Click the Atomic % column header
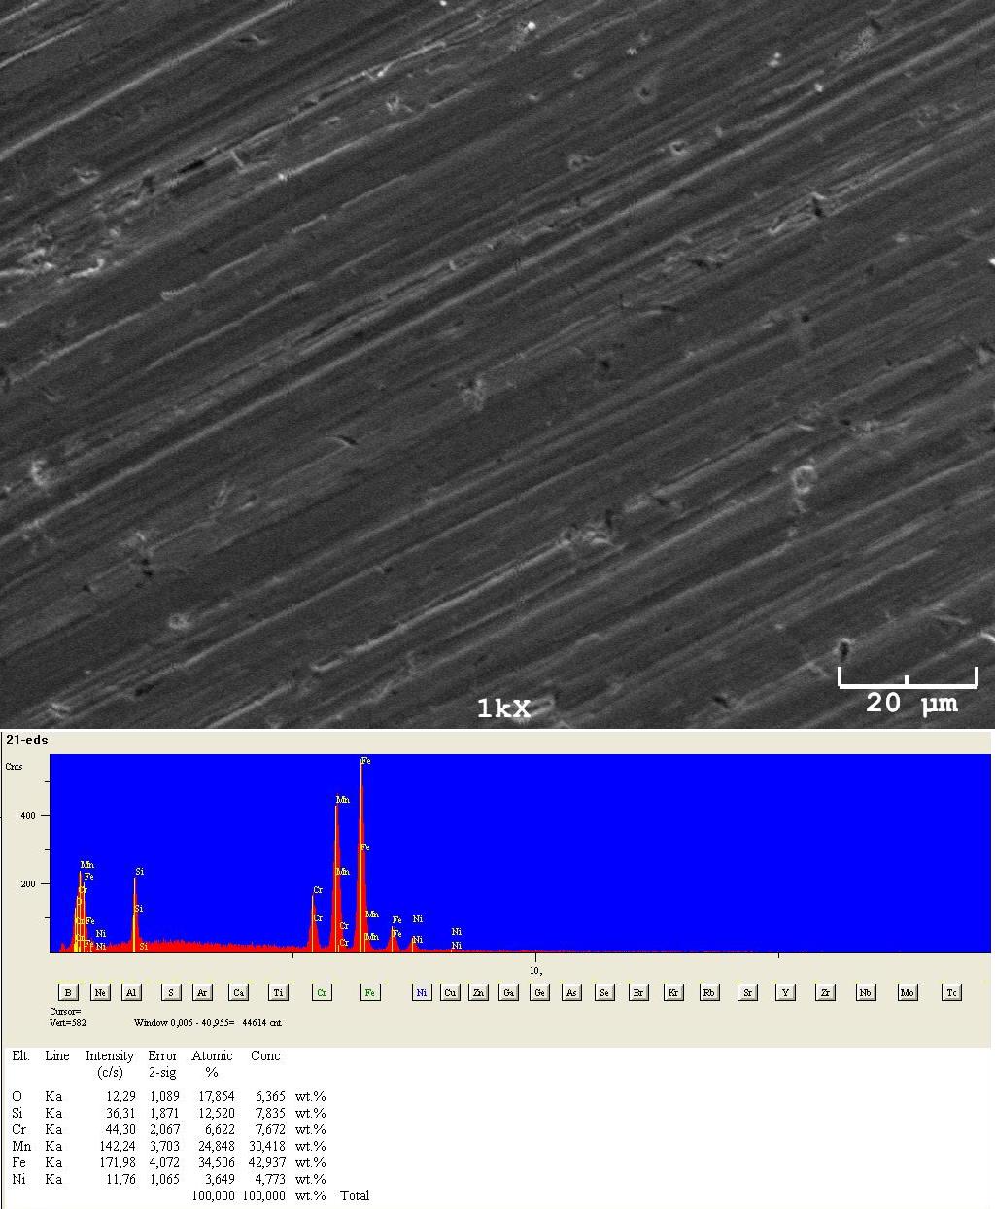Screen dimensions: 995x1209 (212, 1063)
